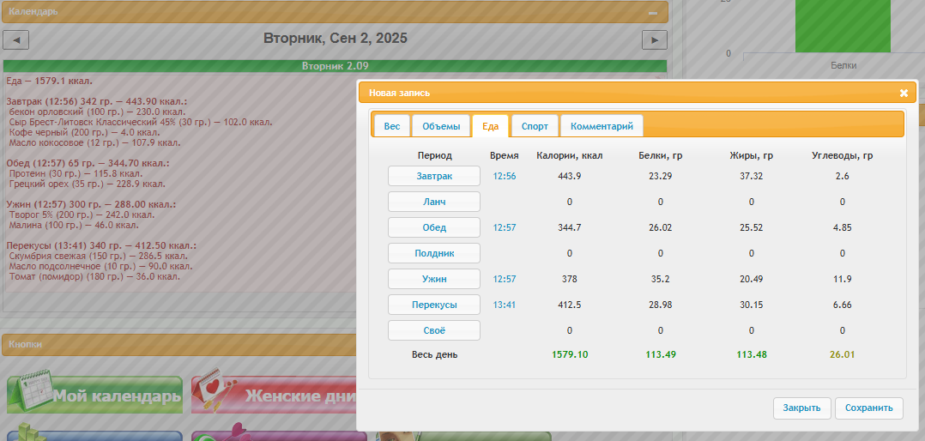Open the Спорт tab
Screen dimensions: 925x441
tap(535, 126)
